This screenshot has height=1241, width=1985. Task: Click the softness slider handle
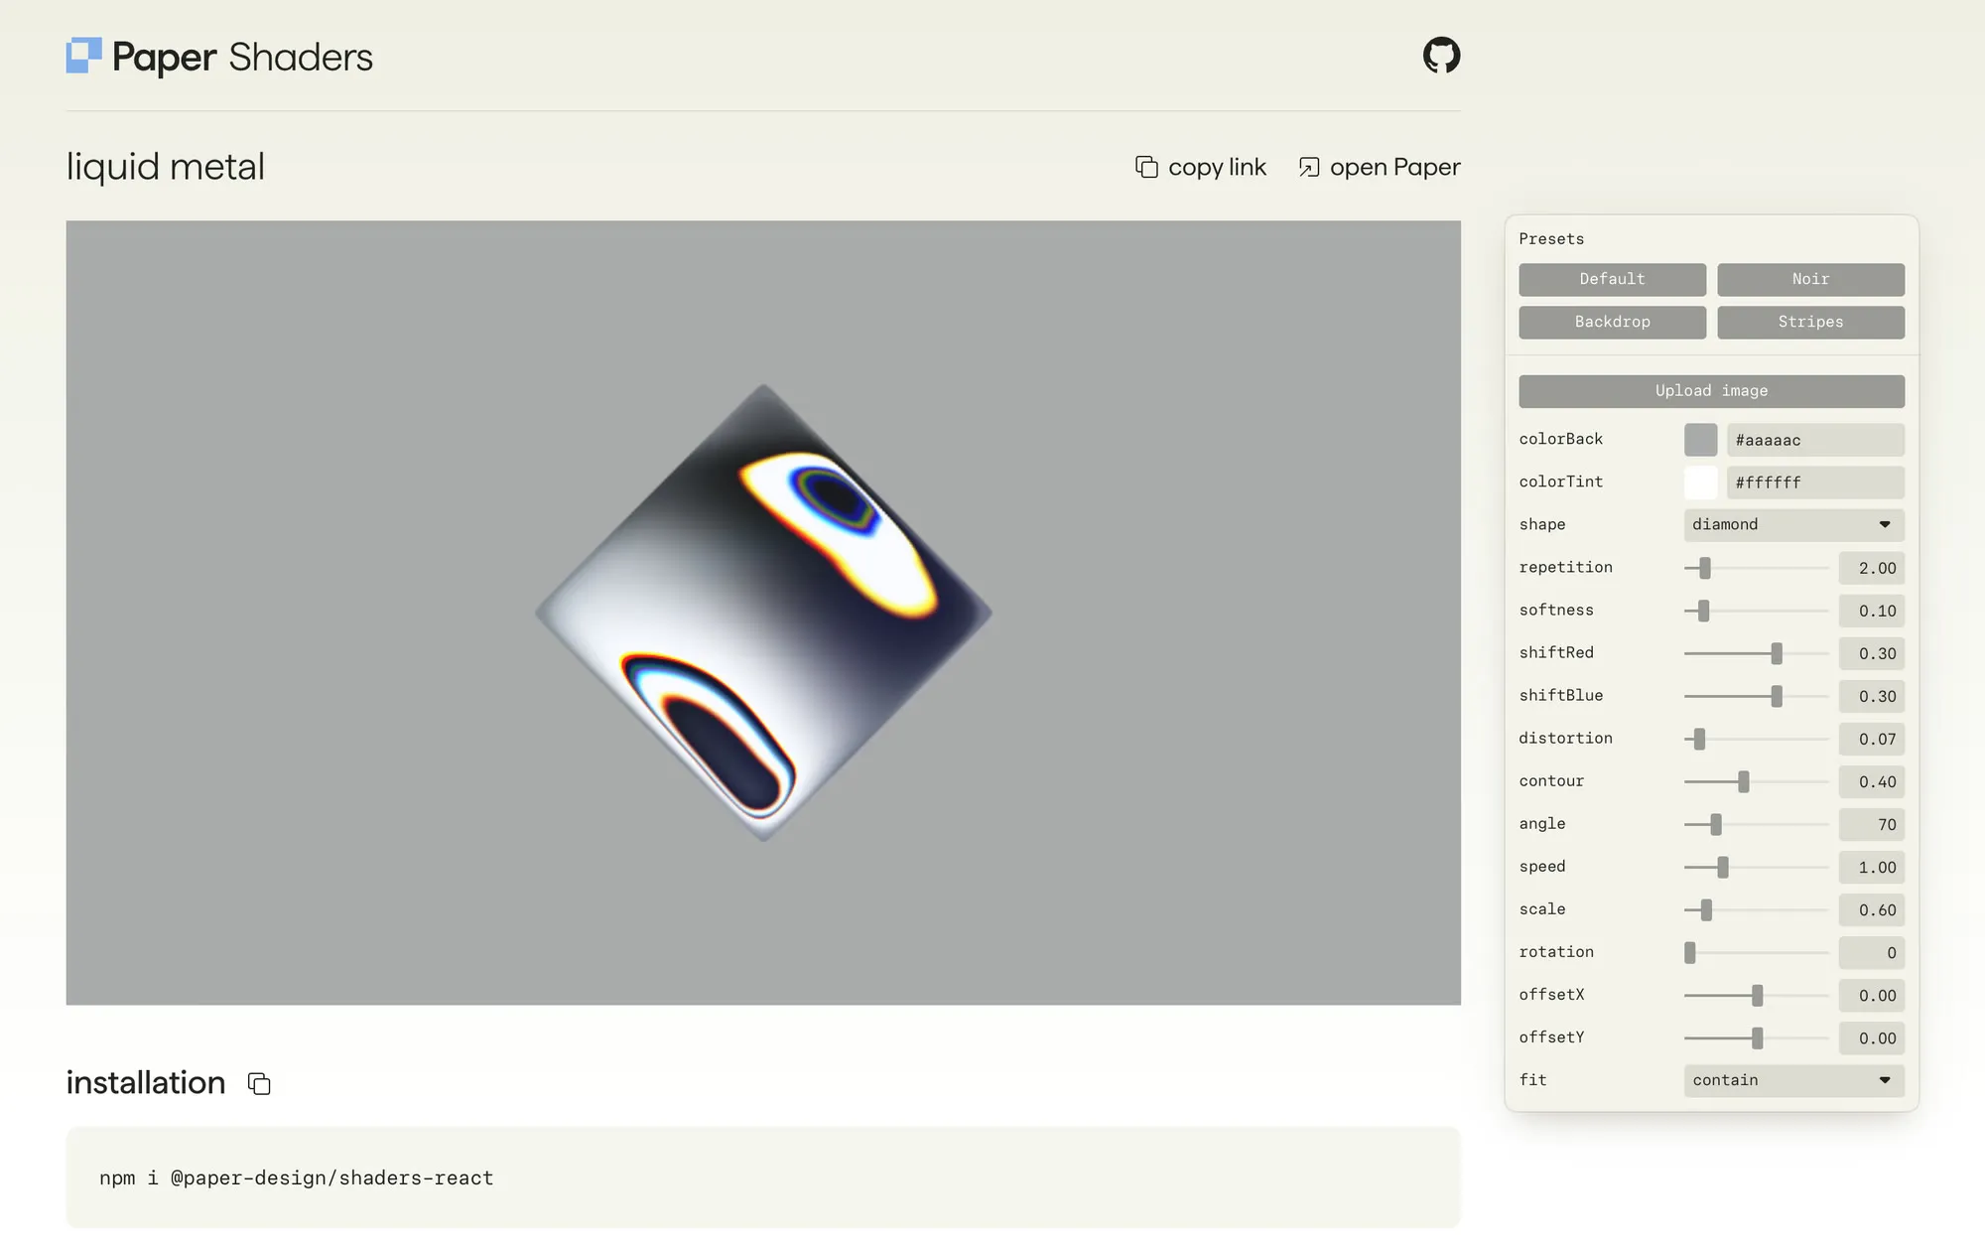tap(1703, 611)
